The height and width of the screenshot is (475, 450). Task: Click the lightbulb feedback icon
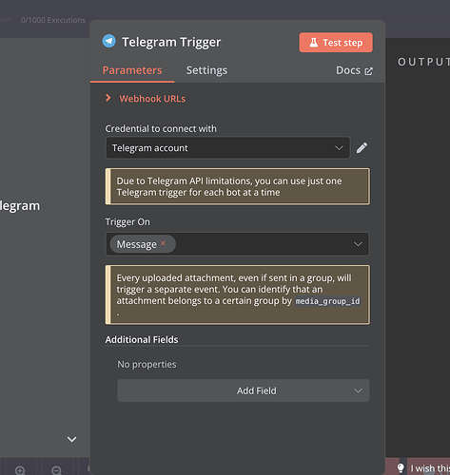[401, 468]
